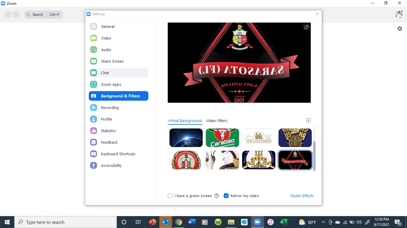Open Cortana circle icon
The height and width of the screenshot is (228, 407).
[124, 222]
